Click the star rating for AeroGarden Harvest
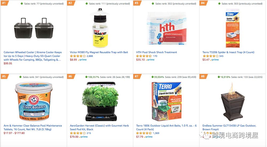267x147 pixels. pos(78,133)
